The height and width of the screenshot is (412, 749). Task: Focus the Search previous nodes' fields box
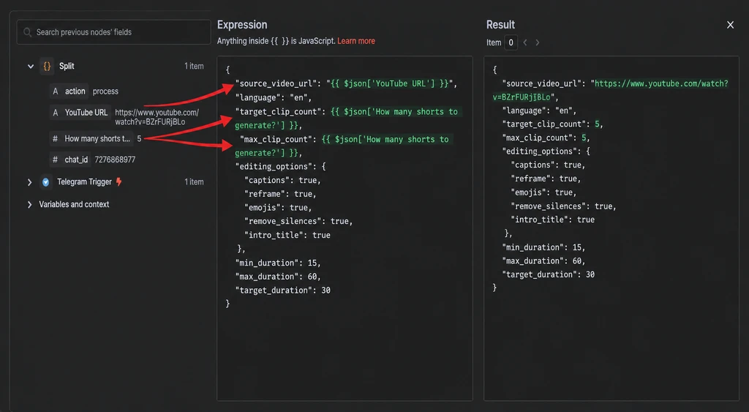click(113, 32)
